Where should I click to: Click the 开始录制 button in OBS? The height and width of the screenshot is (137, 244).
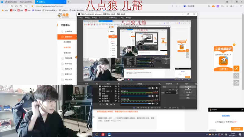click(188, 90)
